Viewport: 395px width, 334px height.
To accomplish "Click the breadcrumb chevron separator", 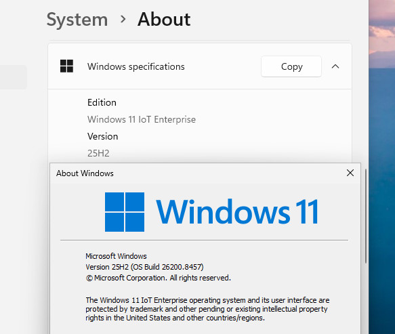I will point(123,19).
